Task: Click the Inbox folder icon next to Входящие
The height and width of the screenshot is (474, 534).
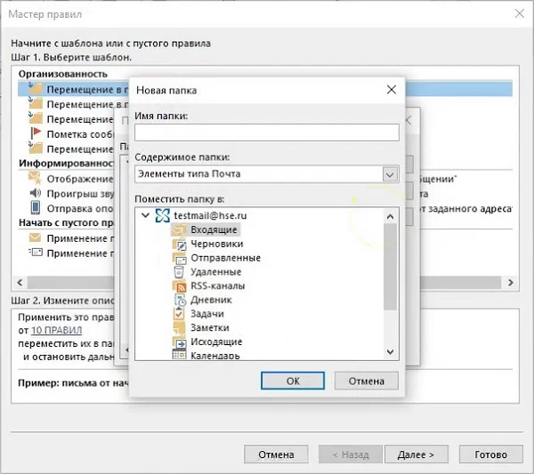Action: tap(178, 229)
